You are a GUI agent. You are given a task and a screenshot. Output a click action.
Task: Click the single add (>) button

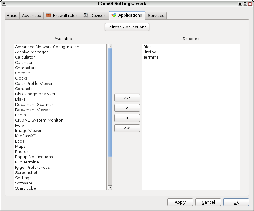coord(127,108)
